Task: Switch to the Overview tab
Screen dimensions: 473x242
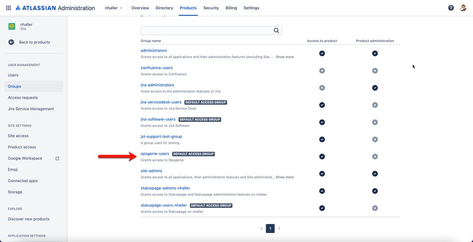Action: point(140,8)
